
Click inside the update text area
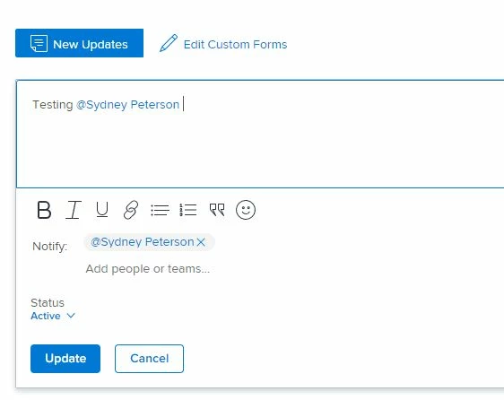[x=260, y=134]
